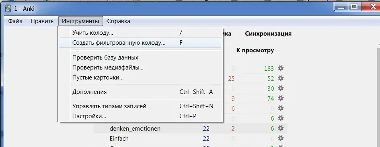Open gear options for denken_emotionen deck
This screenshot has height=147, width=380.
(x=281, y=128)
